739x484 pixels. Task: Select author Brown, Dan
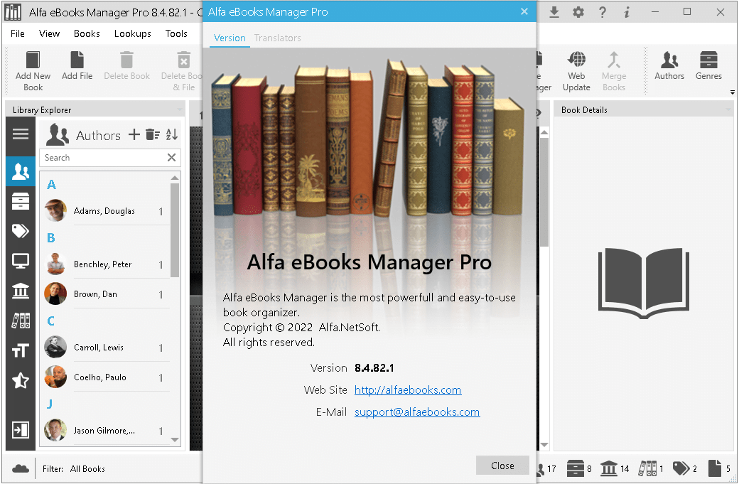107,294
